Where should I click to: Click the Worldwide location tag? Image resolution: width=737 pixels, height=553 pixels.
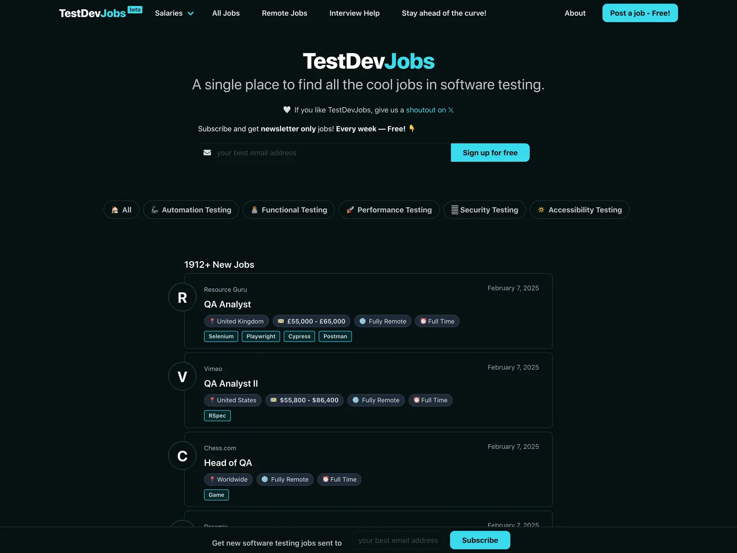(228, 479)
